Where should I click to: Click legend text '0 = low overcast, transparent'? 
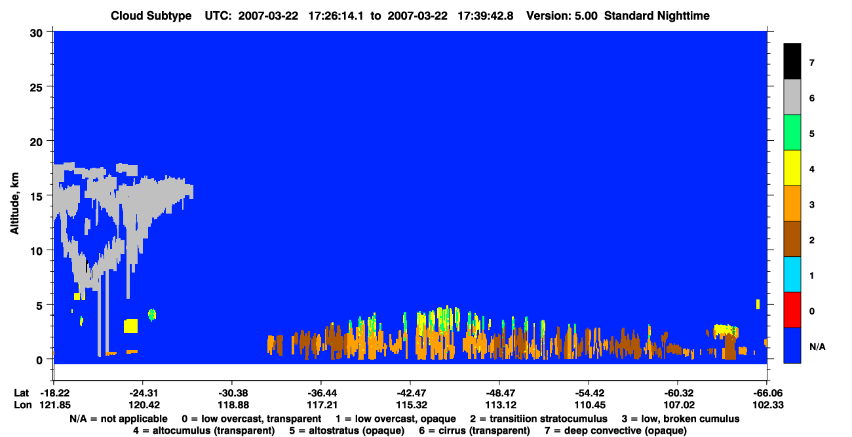pos(251,419)
